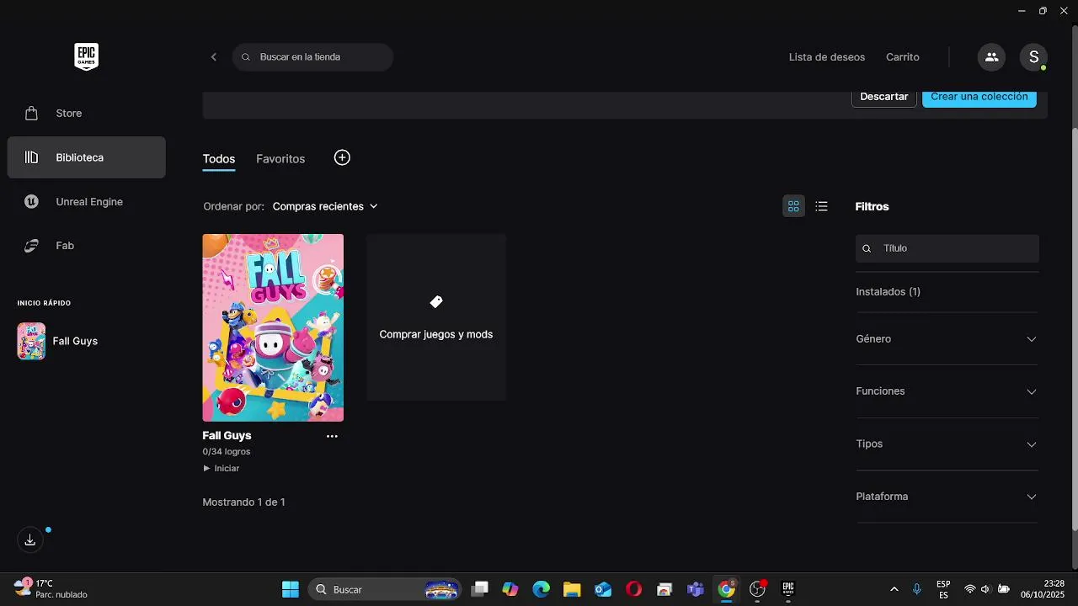Open Unreal Engine from the sidebar
The height and width of the screenshot is (606, 1078).
86,202
